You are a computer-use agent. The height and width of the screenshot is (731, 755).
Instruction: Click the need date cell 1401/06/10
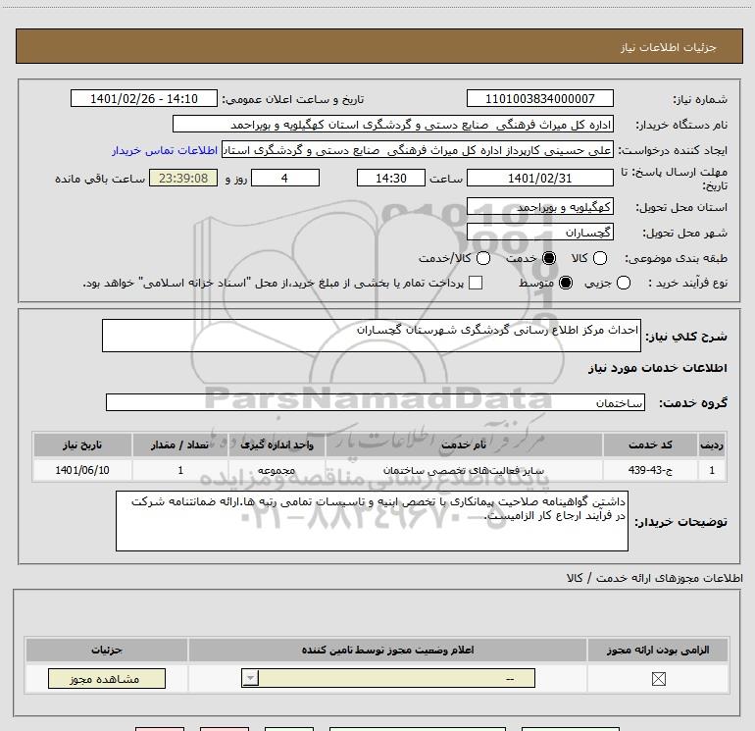tap(82, 470)
